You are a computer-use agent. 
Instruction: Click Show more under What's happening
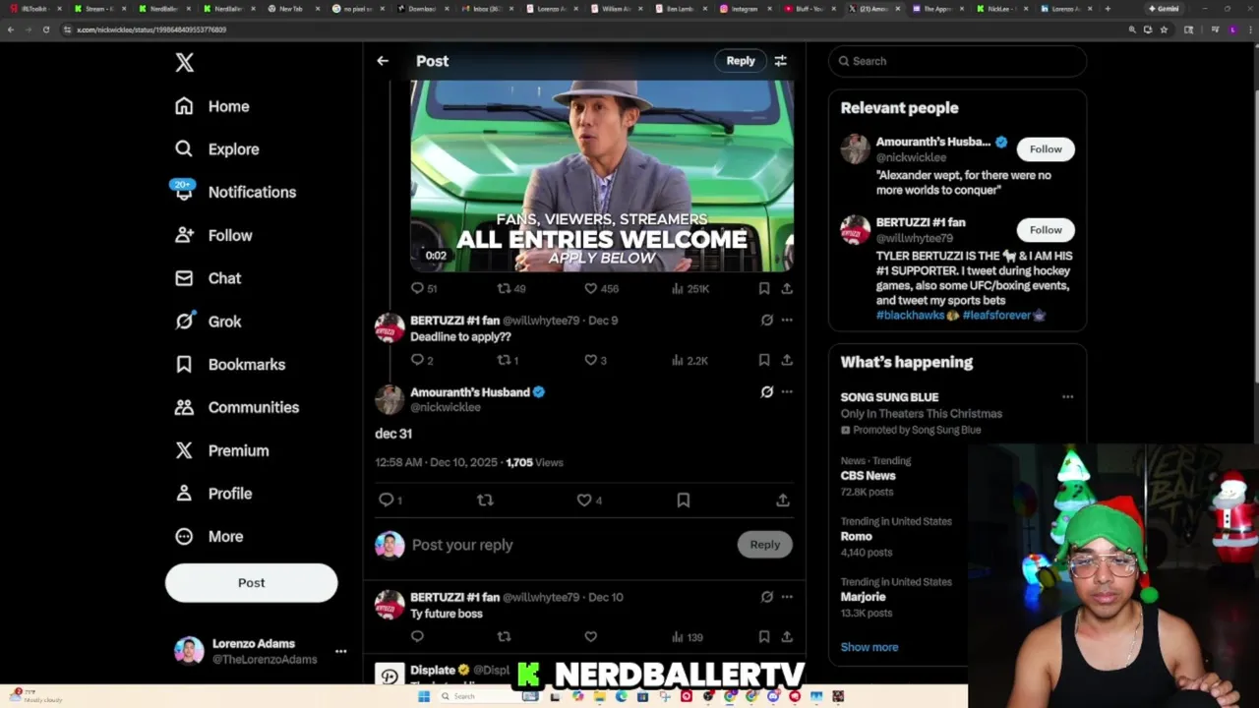click(x=869, y=647)
